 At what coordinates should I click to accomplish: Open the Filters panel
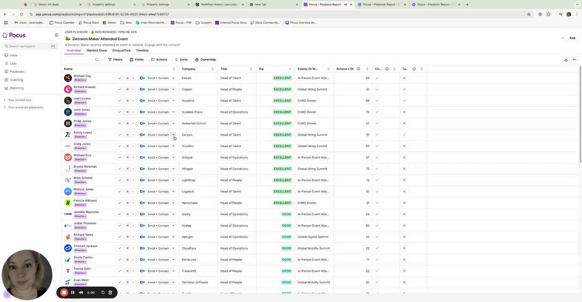tap(115, 60)
